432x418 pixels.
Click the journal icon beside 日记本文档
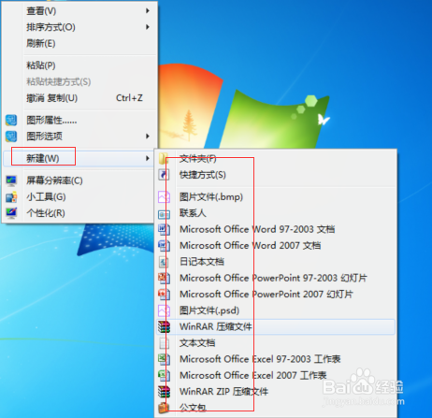tap(164, 262)
